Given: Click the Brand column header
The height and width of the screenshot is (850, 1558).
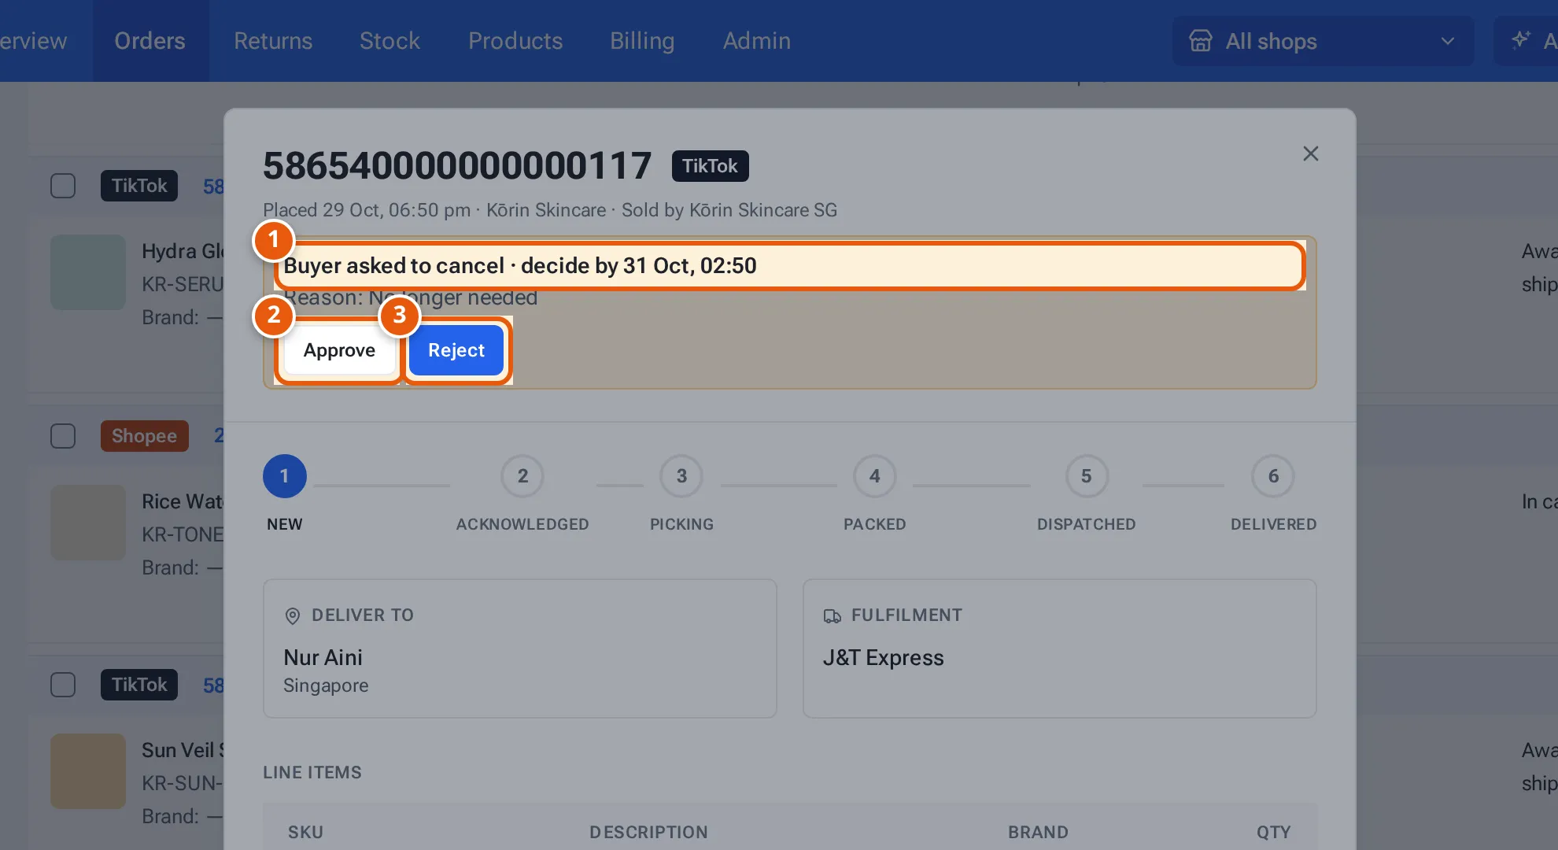Looking at the screenshot, I should point(1038,832).
